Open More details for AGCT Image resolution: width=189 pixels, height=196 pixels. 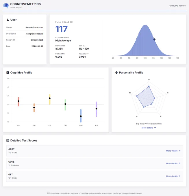tap(173, 151)
